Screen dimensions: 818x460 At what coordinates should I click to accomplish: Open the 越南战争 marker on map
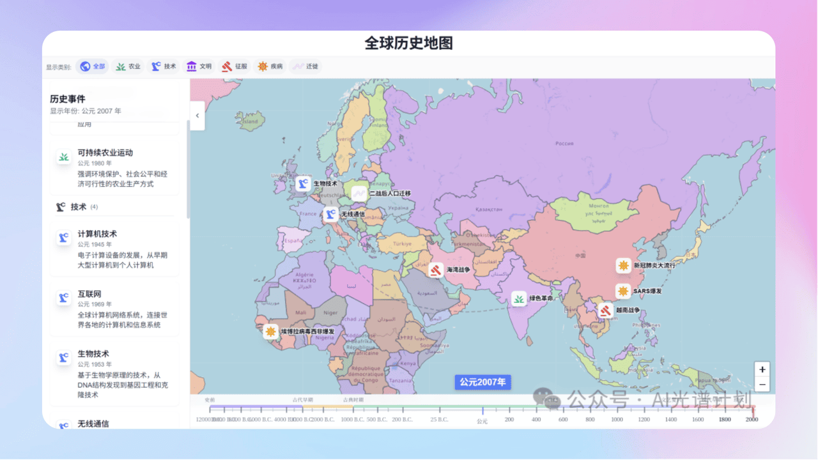pyautogui.click(x=606, y=310)
